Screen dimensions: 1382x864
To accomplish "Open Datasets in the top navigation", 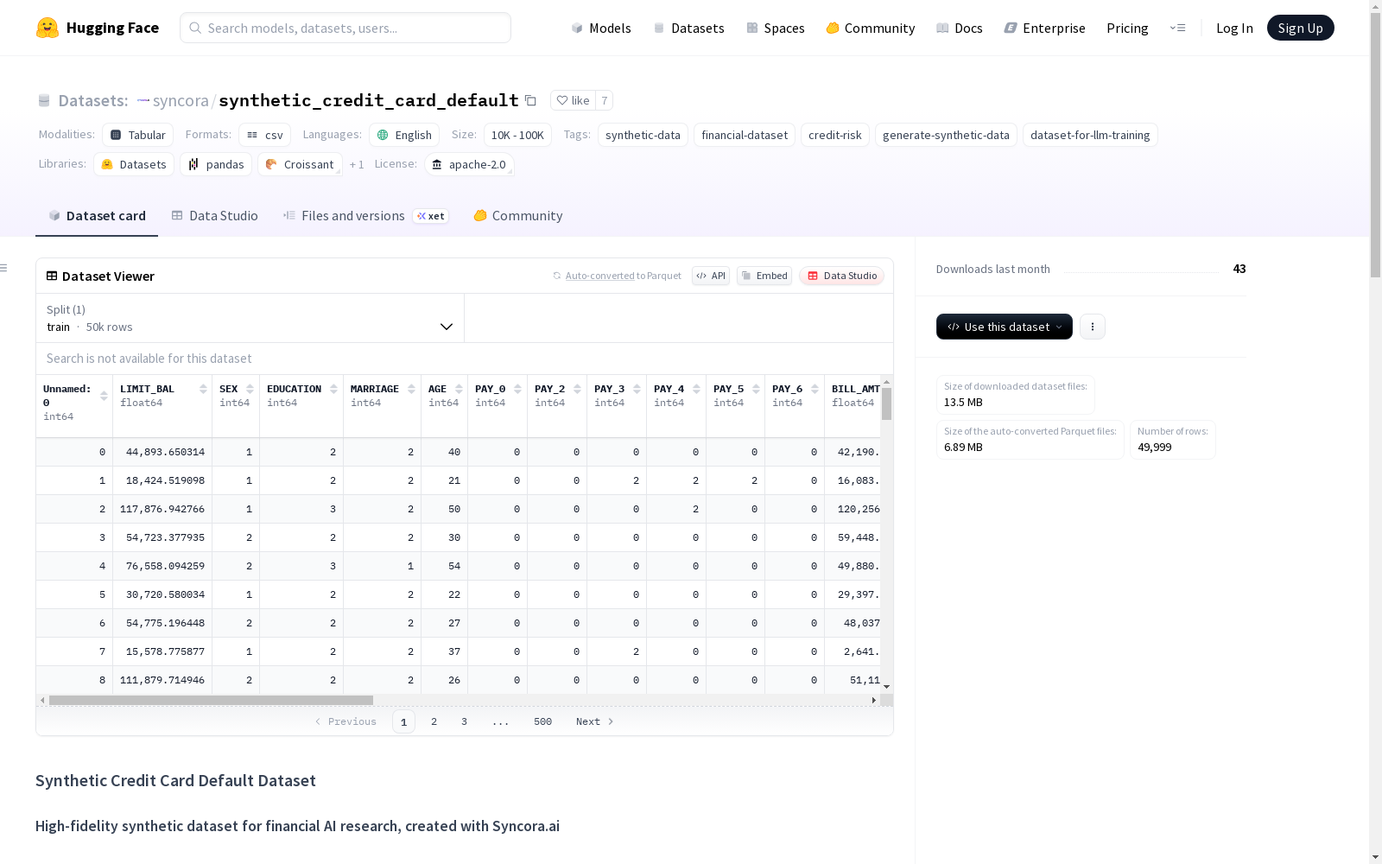I will click(x=688, y=28).
